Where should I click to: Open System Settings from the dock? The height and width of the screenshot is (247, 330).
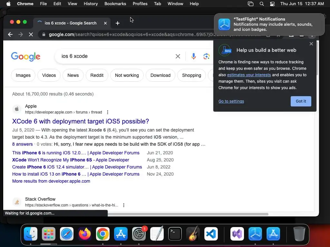[x=139, y=234]
